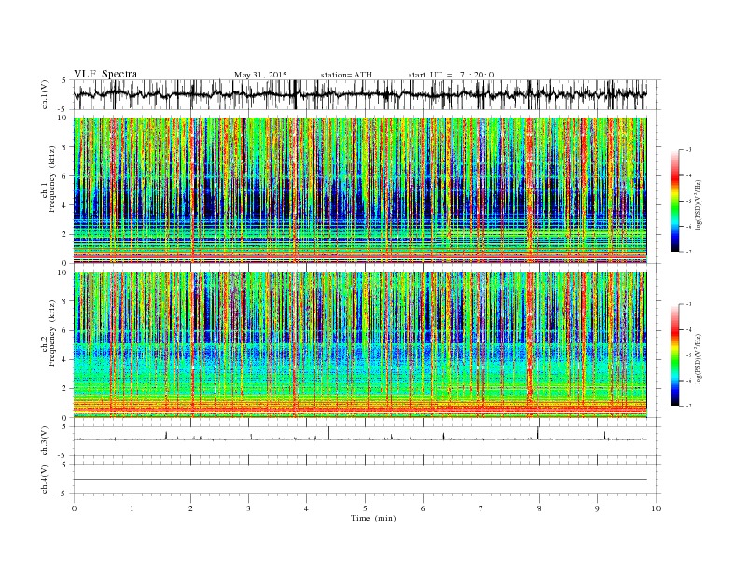Click the time axis tick label '10'
Viewport: 739px width, 571px height.
click(656, 508)
